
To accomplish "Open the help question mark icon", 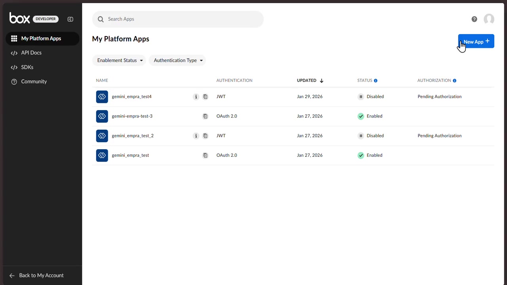I will [x=474, y=19].
